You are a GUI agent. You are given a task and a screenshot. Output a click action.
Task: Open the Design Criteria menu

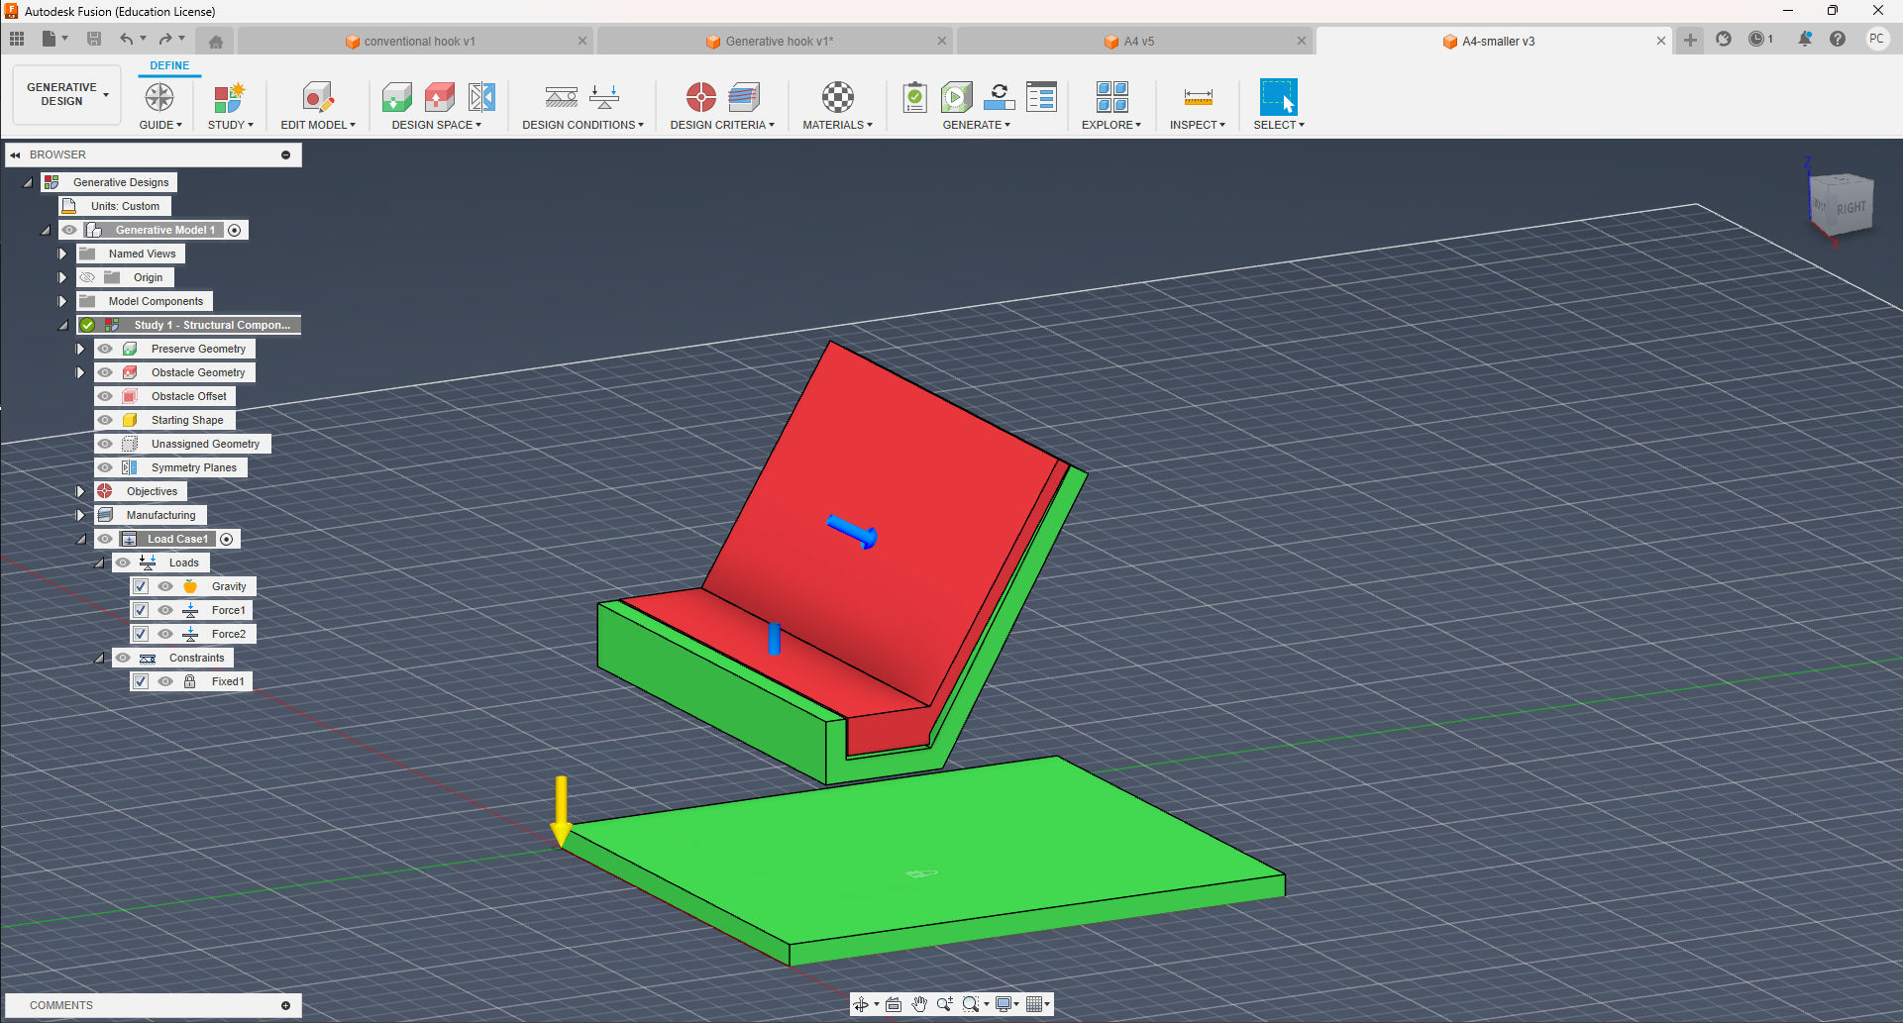tap(722, 125)
